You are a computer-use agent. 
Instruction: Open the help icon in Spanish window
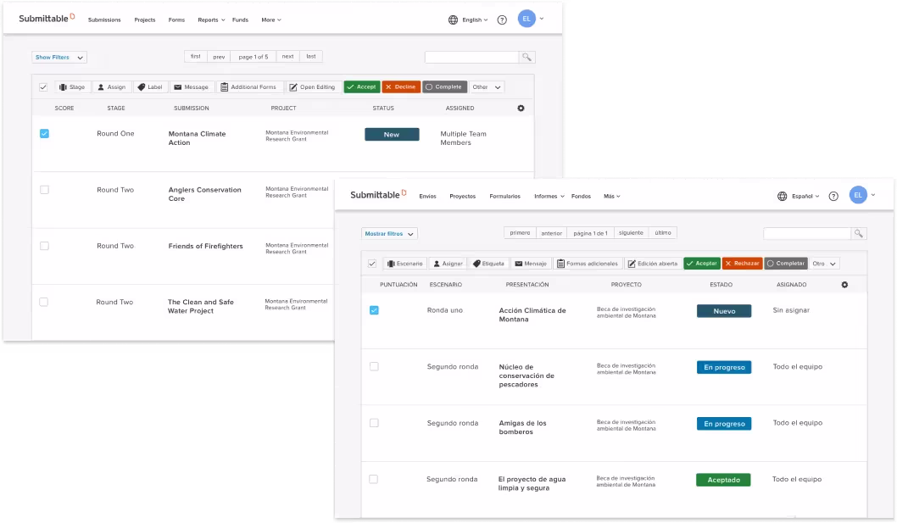point(833,197)
